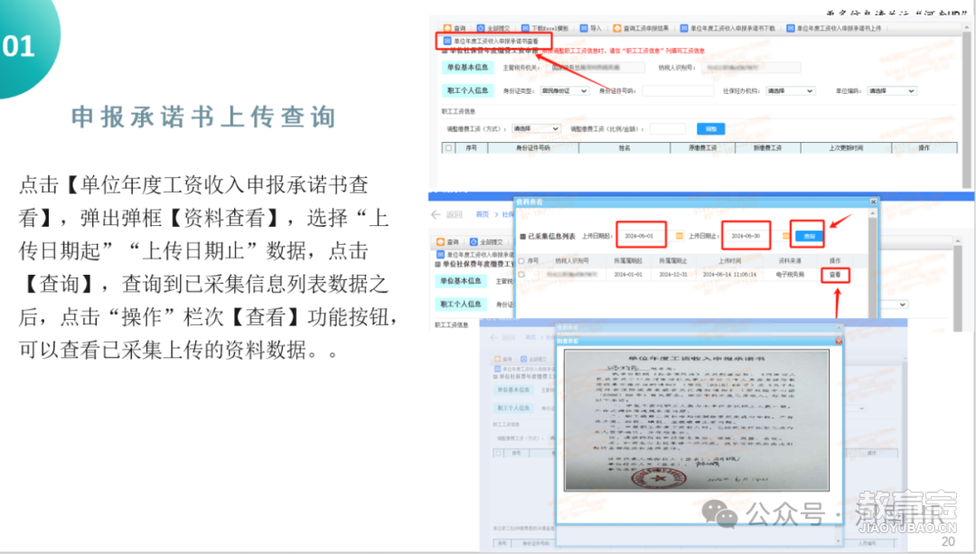The height and width of the screenshot is (554, 976).
Task: Click 查询 icon in the middle screenshot toolbar
Action: 441,242
